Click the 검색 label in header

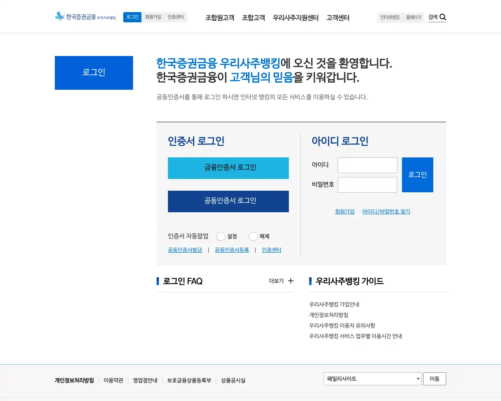coord(433,17)
